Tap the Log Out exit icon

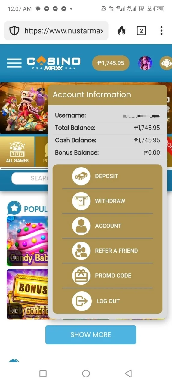(x=82, y=301)
